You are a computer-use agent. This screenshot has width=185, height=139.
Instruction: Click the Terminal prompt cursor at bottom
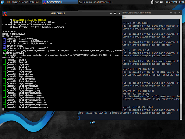tap(79, 118)
